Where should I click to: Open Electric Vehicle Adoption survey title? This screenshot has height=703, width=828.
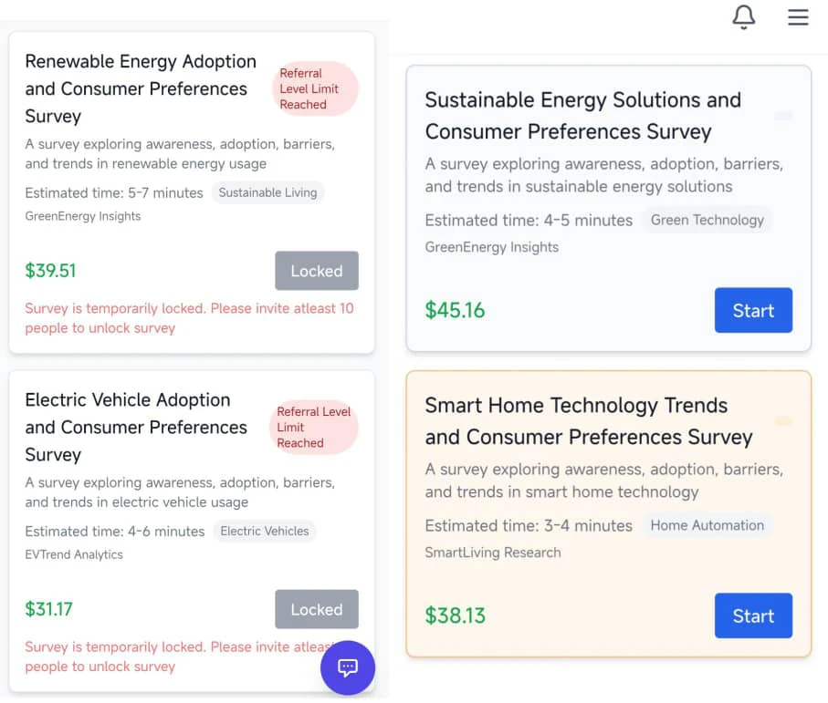pyautogui.click(x=136, y=427)
